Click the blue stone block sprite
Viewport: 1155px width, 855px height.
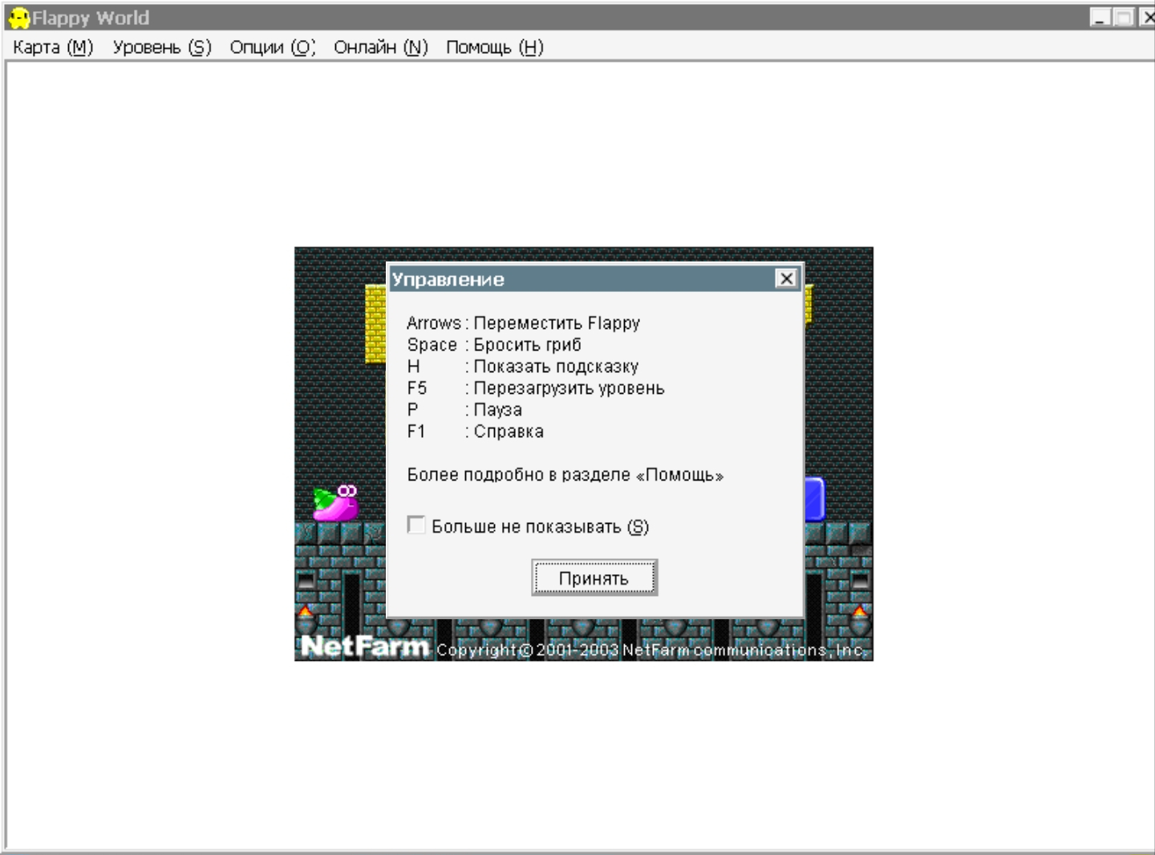815,499
